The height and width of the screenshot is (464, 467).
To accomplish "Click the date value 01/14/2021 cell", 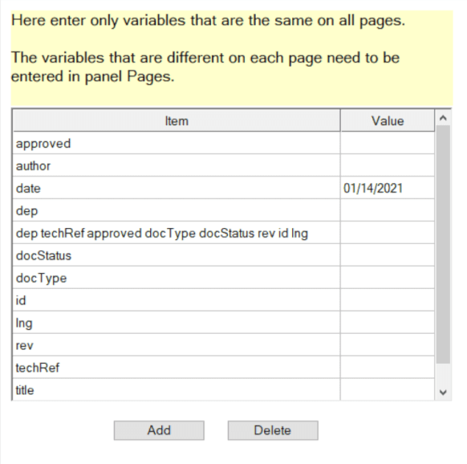I will (388, 188).
